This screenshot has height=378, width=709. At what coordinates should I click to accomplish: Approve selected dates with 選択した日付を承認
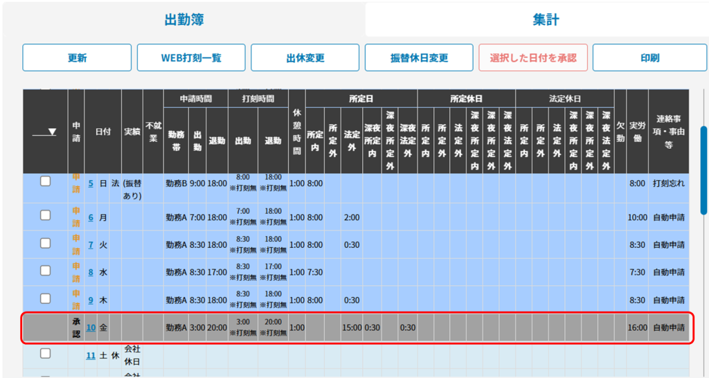(x=532, y=57)
